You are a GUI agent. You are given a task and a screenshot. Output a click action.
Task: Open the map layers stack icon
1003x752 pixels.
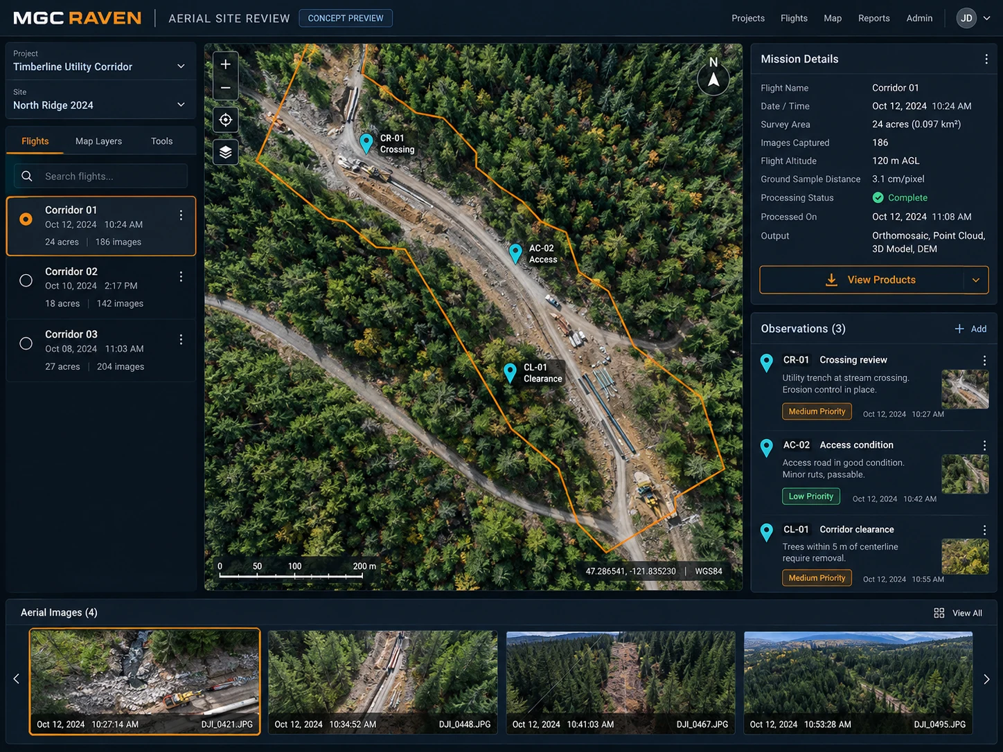(x=226, y=152)
